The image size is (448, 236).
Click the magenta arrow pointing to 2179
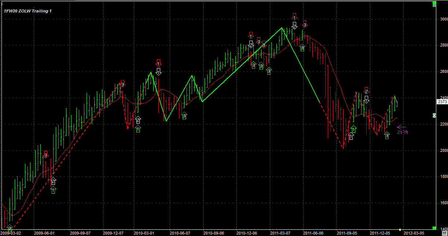401,127
